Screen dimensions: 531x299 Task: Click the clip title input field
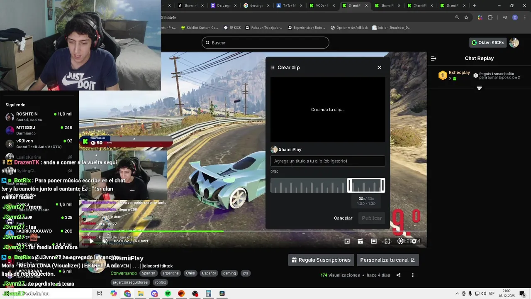328,161
